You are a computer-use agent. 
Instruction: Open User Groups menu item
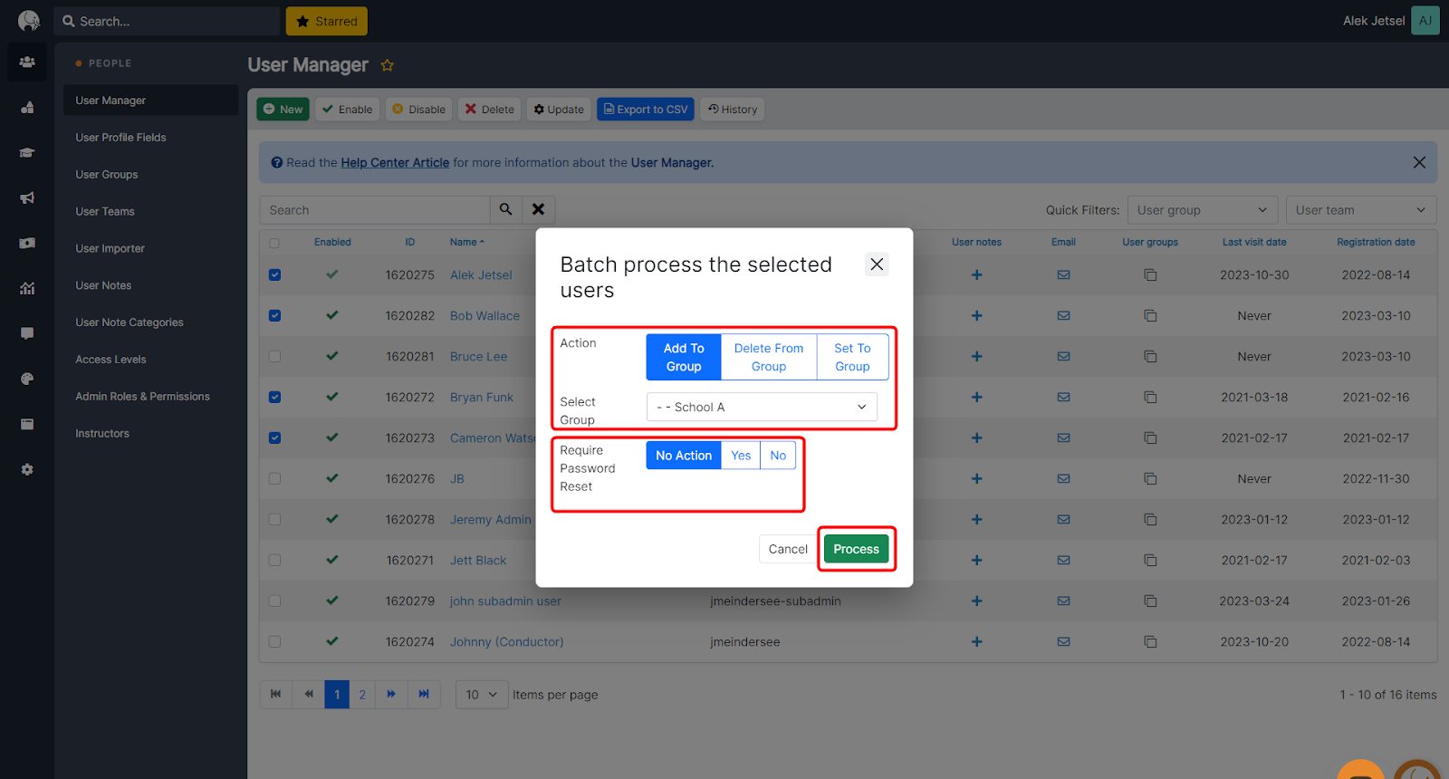(107, 175)
